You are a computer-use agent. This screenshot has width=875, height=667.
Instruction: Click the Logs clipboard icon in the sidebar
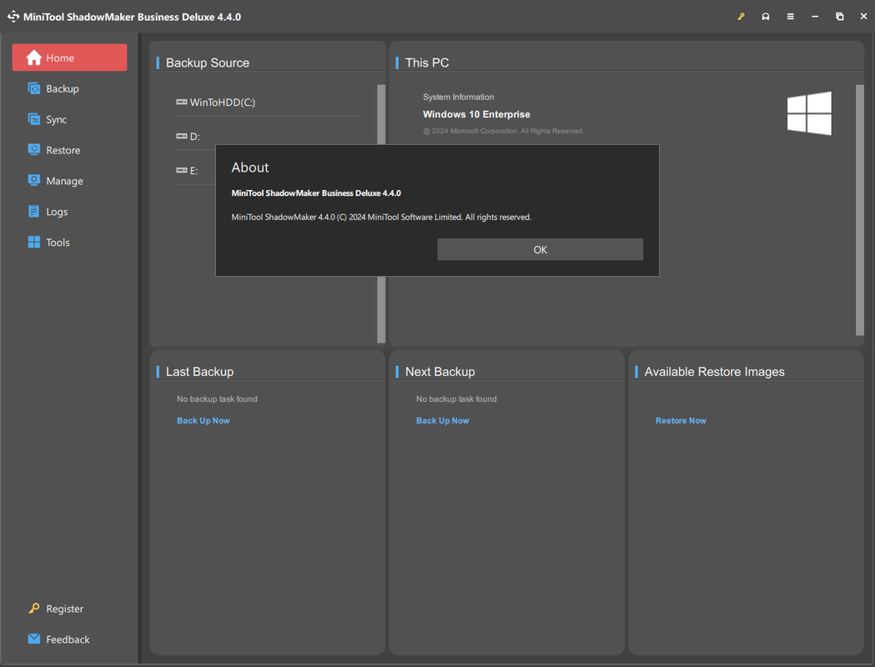pyautogui.click(x=34, y=211)
